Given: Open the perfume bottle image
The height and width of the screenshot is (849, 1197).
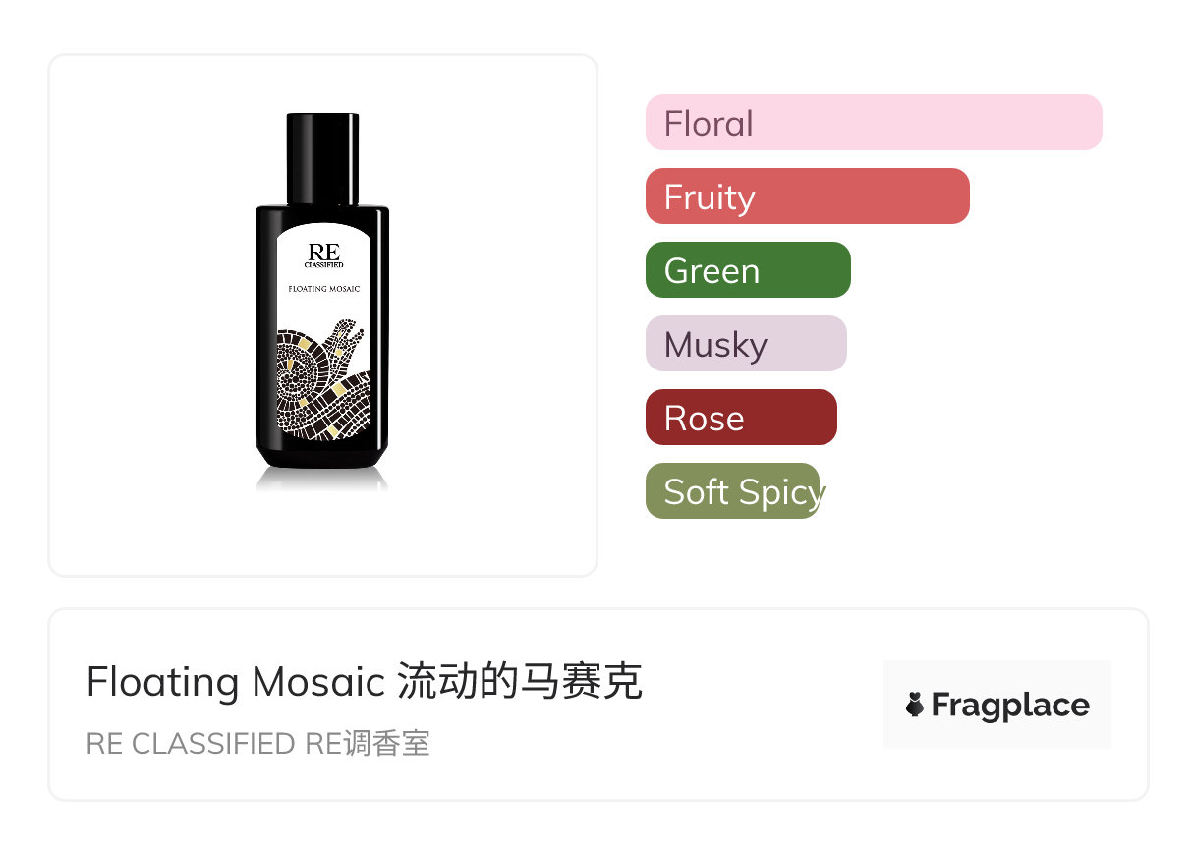Looking at the screenshot, I should (322, 301).
